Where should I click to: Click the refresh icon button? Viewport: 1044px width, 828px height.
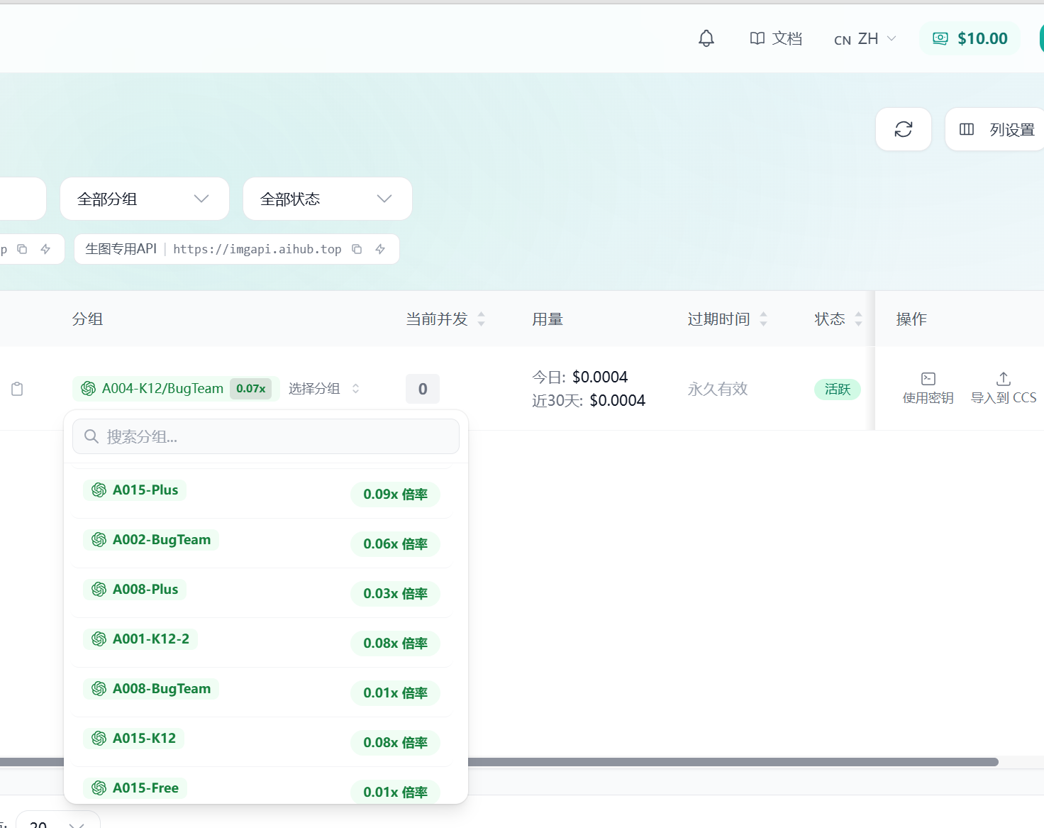[904, 129]
